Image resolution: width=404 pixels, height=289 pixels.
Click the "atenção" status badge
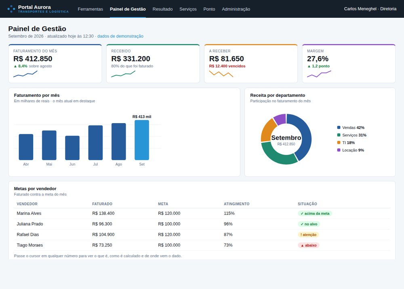click(x=308, y=235)
